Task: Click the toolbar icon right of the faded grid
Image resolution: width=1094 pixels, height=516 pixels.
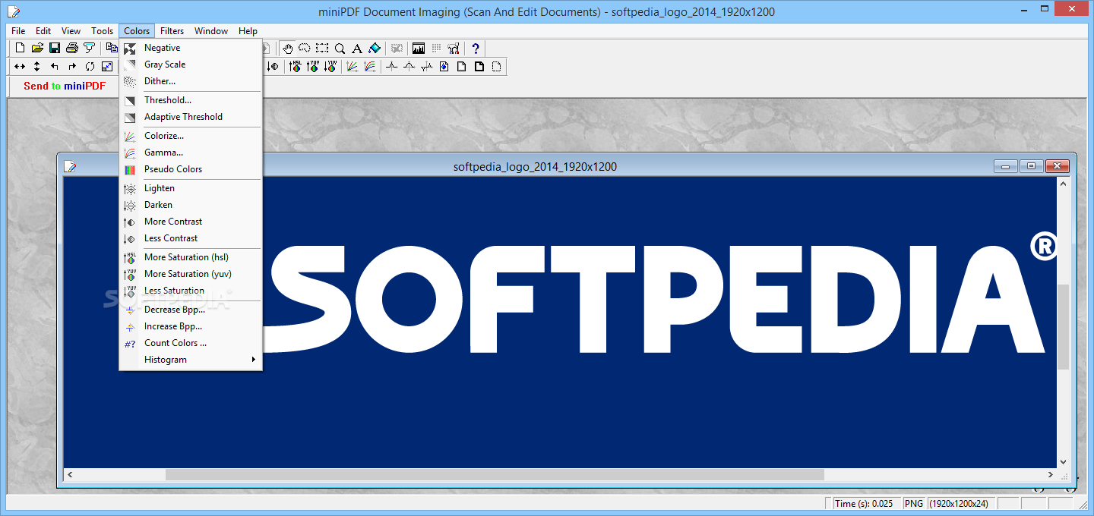Action: (454, 48)
